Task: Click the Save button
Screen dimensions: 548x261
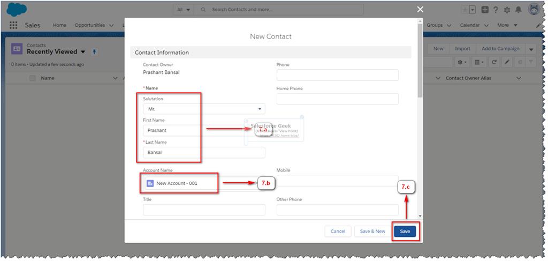Action: pos(405,232)
